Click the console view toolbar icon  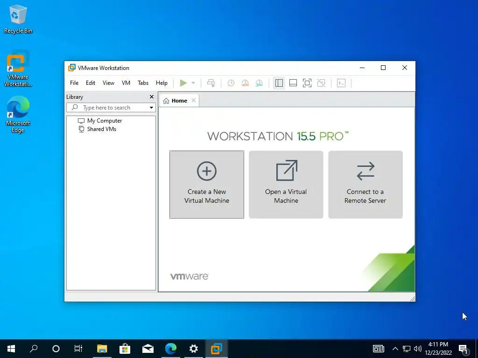click(341, 83)
